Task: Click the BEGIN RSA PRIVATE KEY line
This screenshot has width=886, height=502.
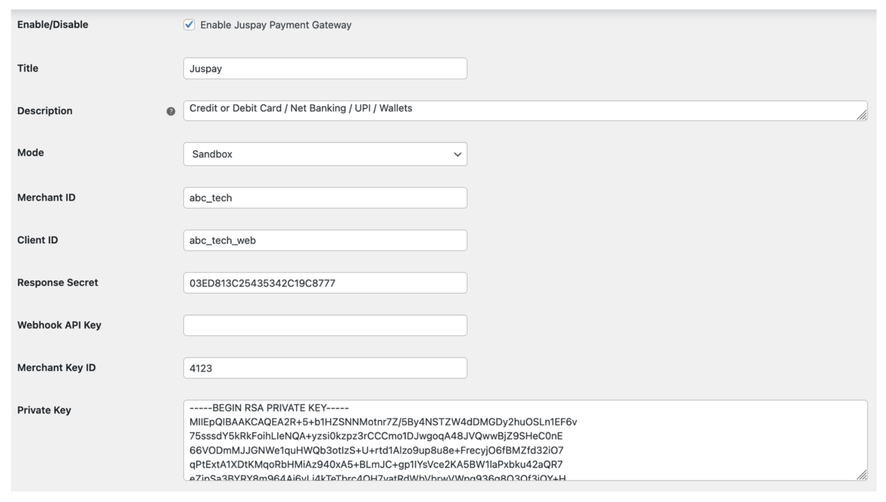Action: point(269,408)
